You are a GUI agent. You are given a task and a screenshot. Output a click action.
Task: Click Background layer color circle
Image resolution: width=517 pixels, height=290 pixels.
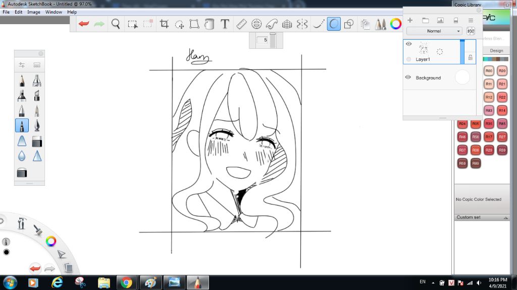coord(462,77)
